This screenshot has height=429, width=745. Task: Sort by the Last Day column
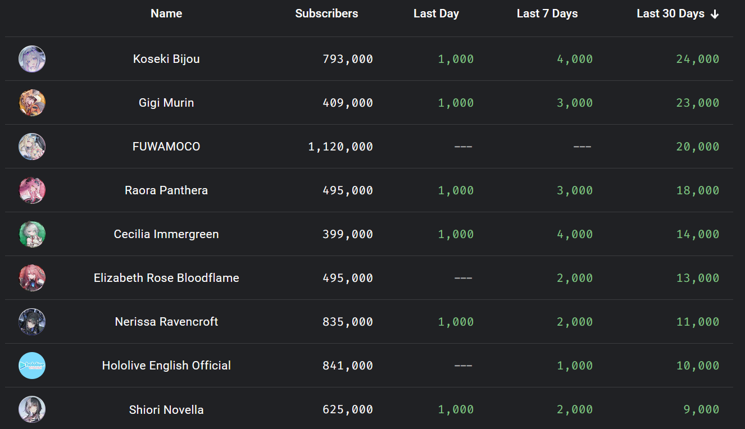click(x=436, y=13)
